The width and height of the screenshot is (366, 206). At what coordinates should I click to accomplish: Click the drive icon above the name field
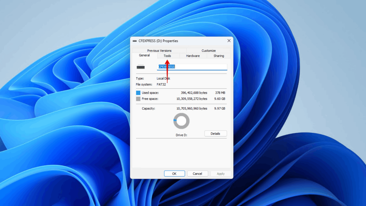click(141, 66)
